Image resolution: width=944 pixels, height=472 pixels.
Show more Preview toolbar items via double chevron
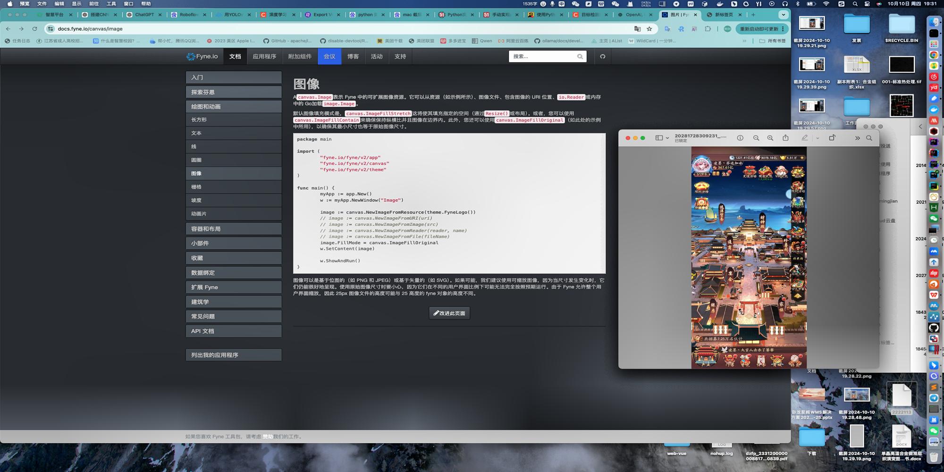(857, 138)
